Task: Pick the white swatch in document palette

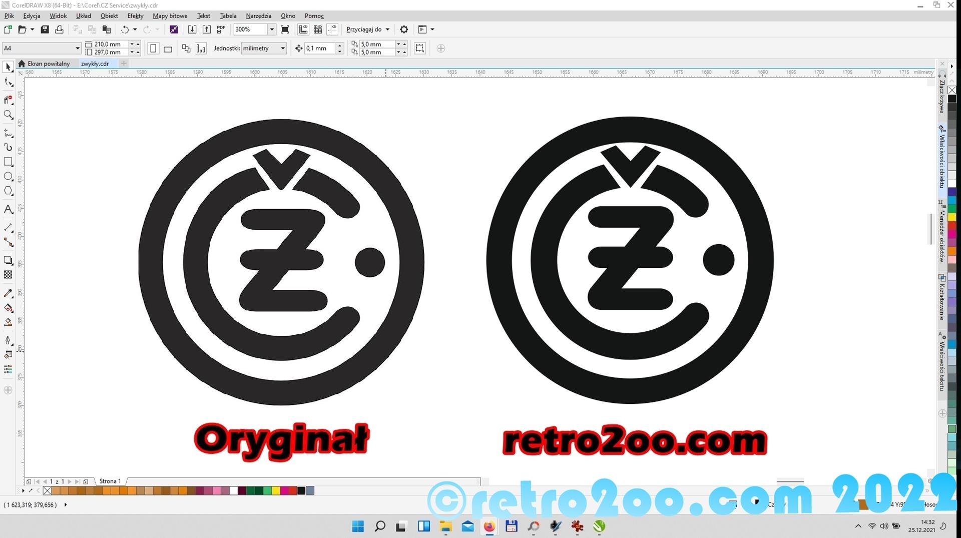Action: point(233,491)
